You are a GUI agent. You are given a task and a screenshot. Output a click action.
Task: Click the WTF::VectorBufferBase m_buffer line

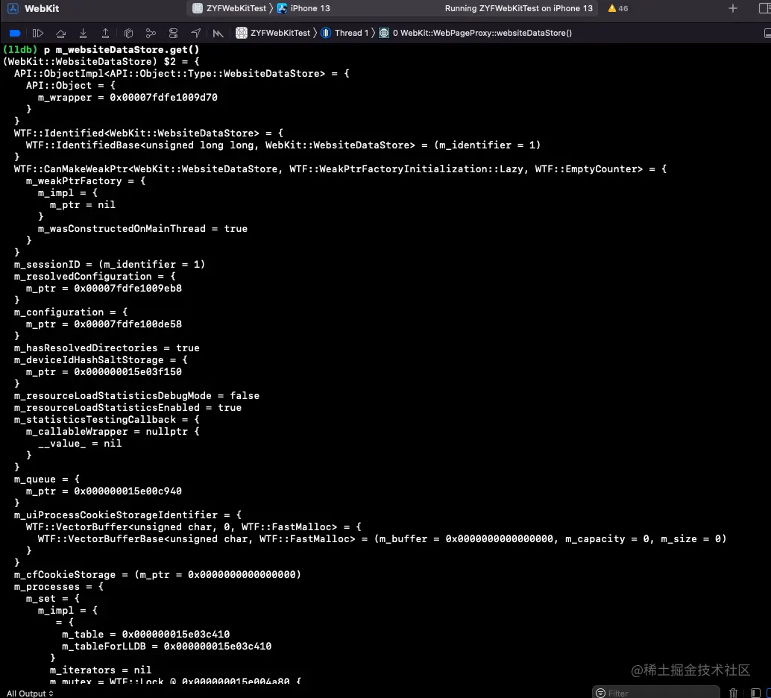pyautogui.click(x=382, y=539)
